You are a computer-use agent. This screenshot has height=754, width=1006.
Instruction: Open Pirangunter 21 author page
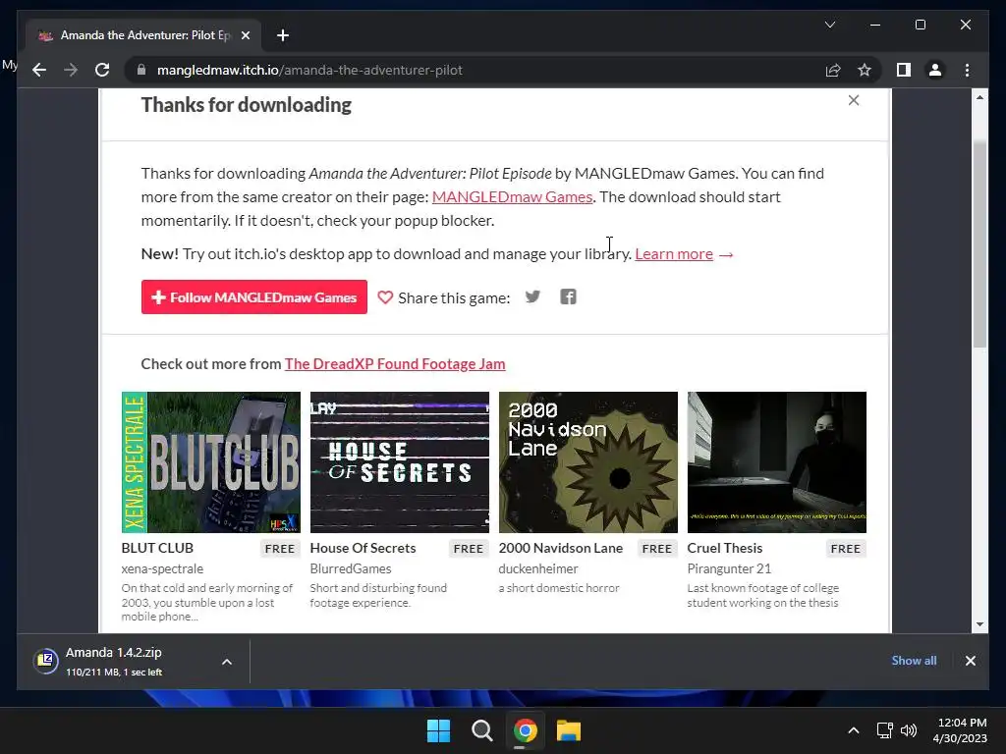pos(729,568)
